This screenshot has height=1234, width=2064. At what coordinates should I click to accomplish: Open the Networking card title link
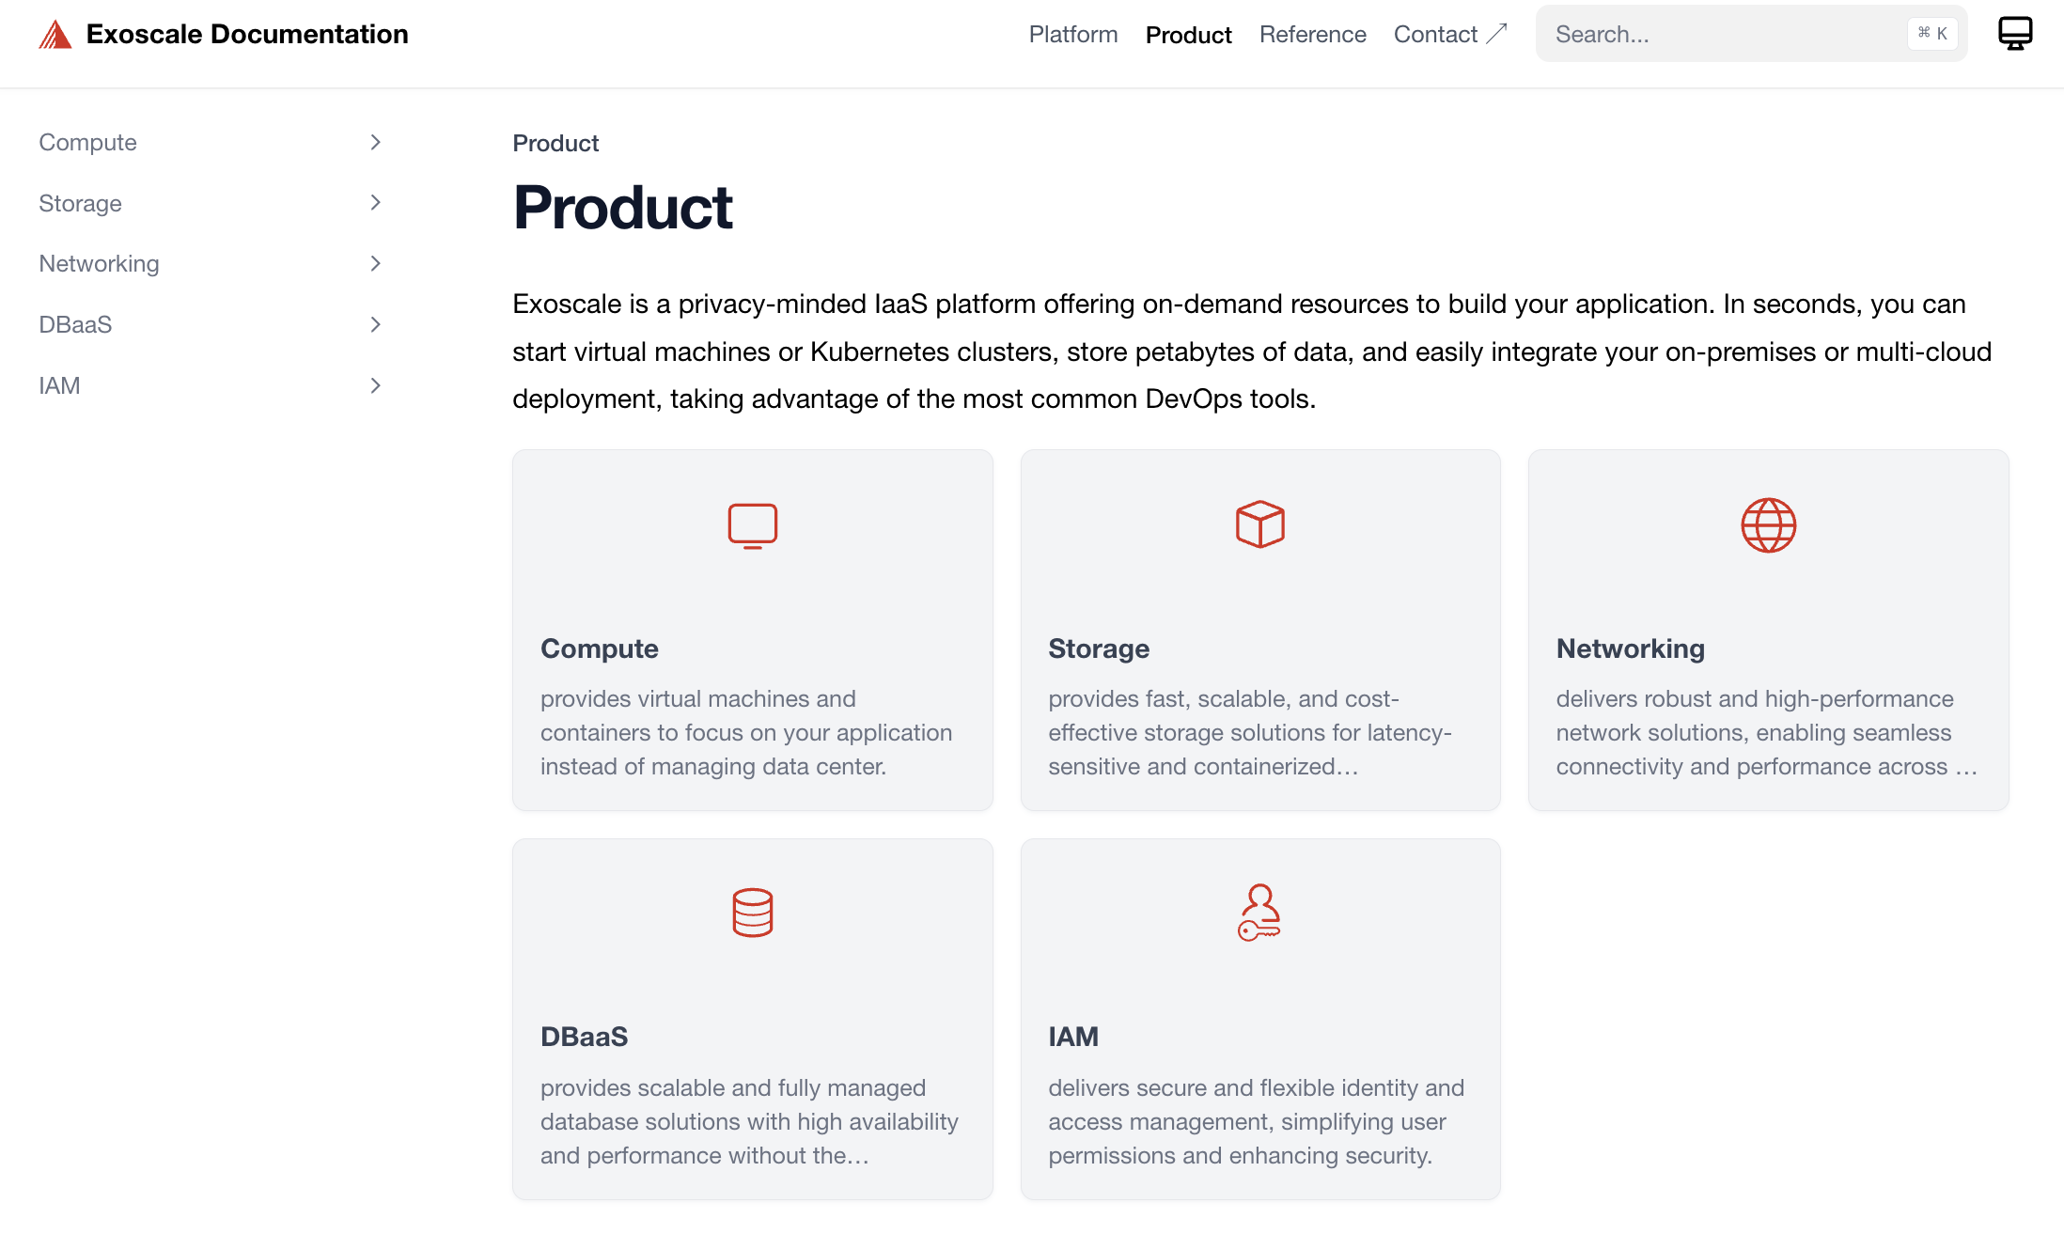pos(1630,648)
